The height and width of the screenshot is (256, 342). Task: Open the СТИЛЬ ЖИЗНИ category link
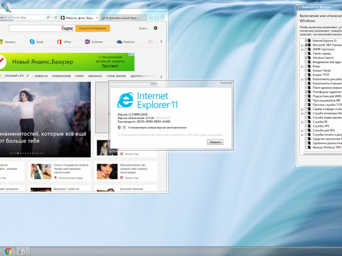[x=116, y=76]
